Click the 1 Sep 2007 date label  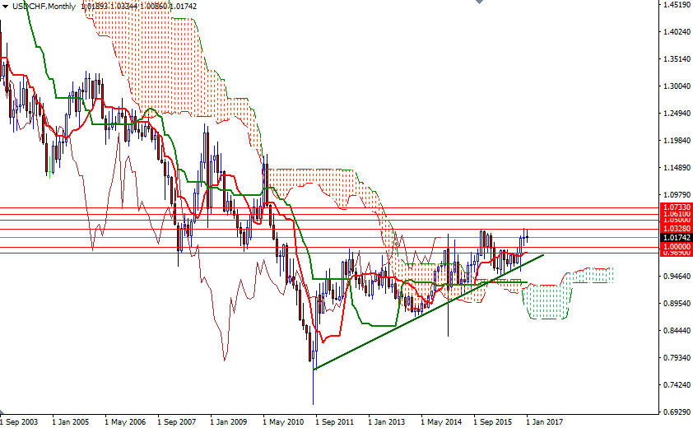click(x=176, y=421)
